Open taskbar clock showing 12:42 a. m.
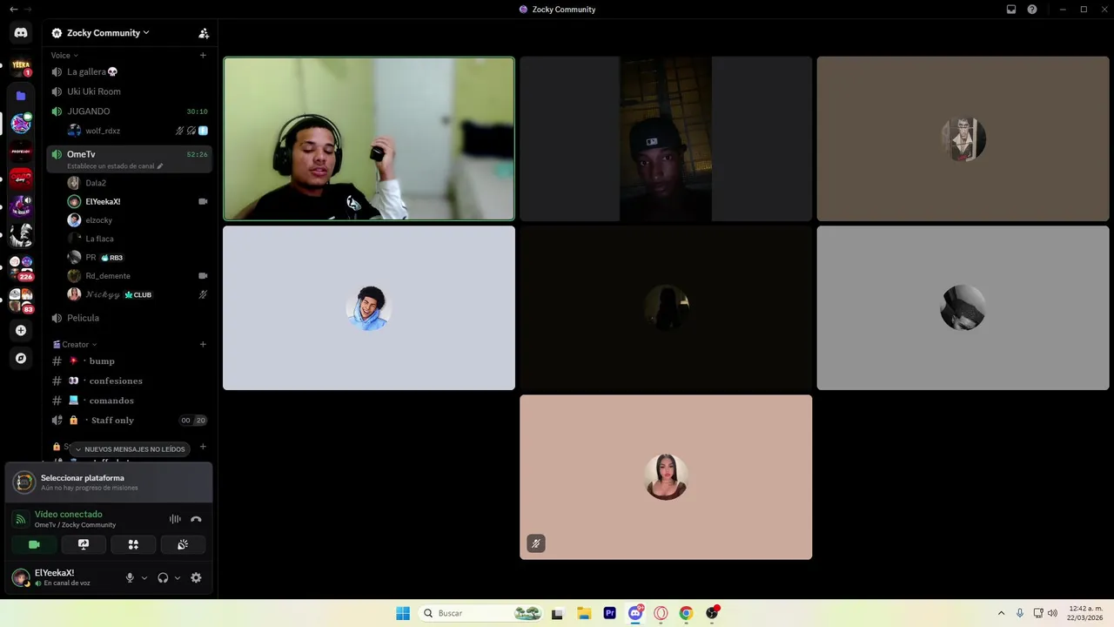The image size is (1114, 627). 1085,613
